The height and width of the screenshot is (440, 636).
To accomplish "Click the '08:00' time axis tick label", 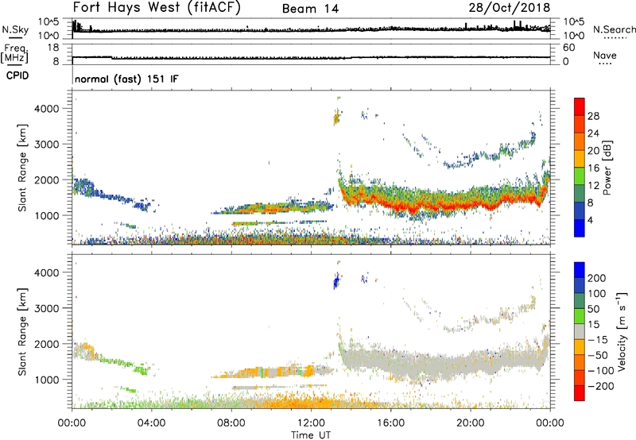I will pos(231,423).
